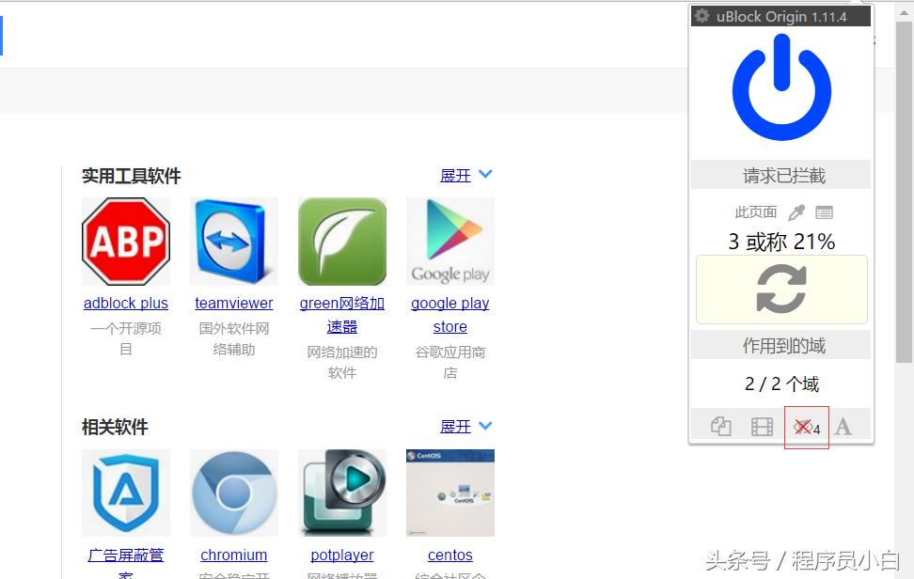Click chevron next to 实用工具软件 展开
This screenshot has height=579, width=914.
coord(485,174)
